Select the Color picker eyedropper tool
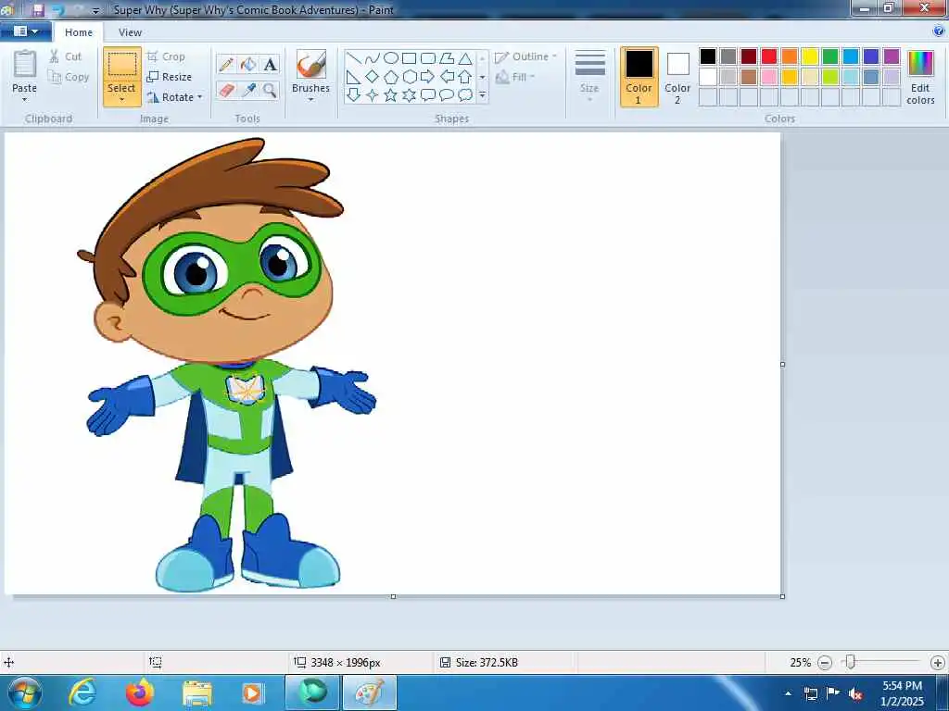Viewport: 949px width, 711px height. tap(248, 91)
